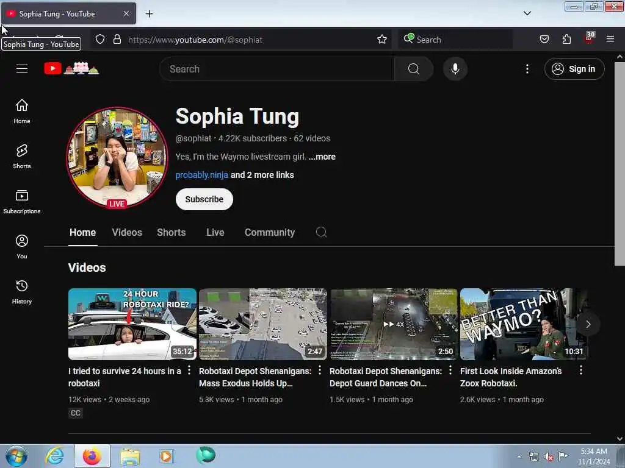Click the taskbar clock showing 5:34 AM
625x468 pixels.
pyautogui.click(x=593, y=456)
